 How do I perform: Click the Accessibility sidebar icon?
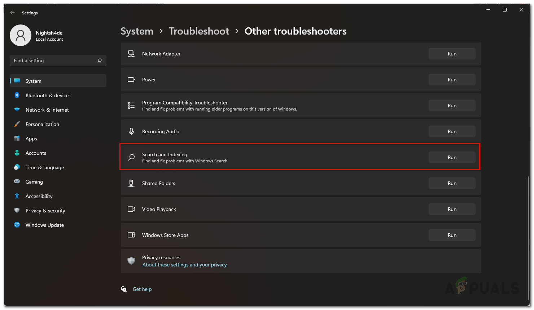[17, 196]
